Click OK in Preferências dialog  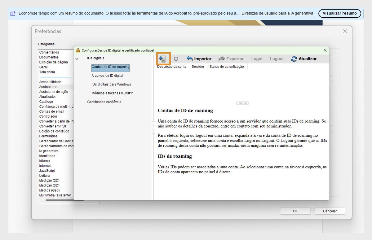[x=295, y=211]
